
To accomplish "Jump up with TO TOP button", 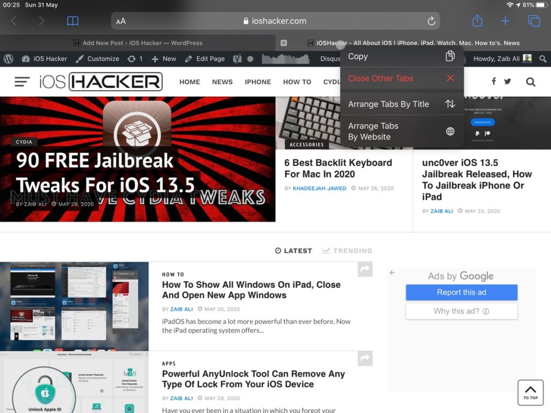I will tap(531, 393).
